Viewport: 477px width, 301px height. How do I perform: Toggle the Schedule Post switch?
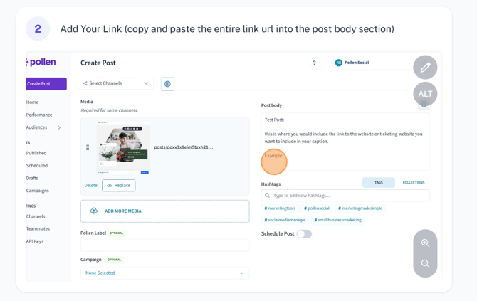304,234
